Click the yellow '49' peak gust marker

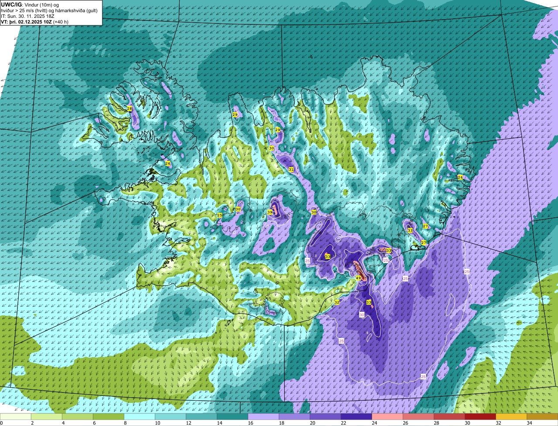point(358,278)
